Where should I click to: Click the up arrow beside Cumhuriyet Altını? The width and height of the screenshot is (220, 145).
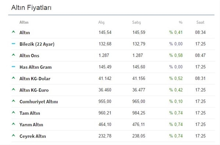tap(14, 101)
